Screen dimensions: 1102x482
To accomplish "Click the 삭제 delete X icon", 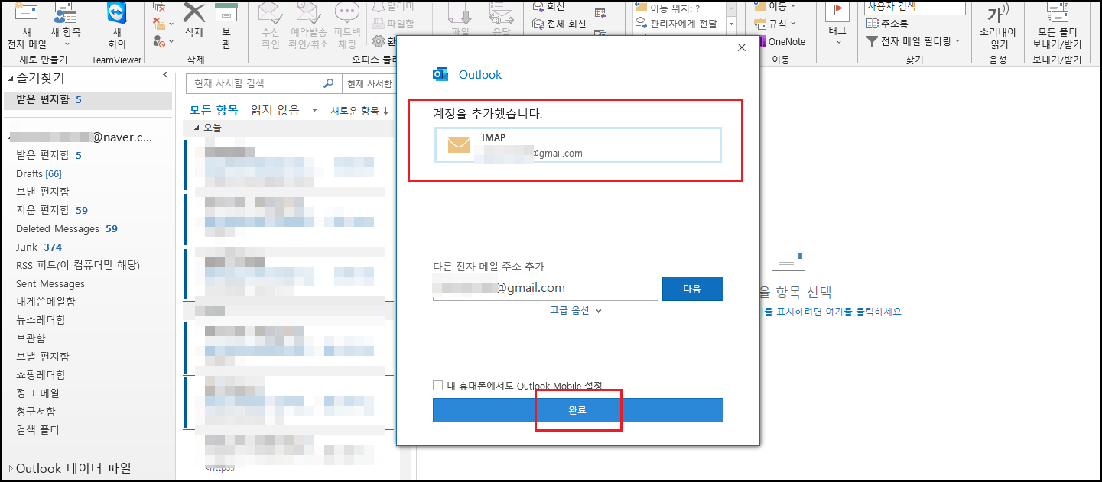I will (194, 13).
